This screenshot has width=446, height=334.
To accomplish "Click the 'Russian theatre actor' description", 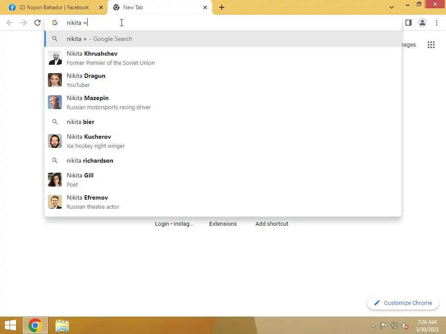I will click(93, 207).
